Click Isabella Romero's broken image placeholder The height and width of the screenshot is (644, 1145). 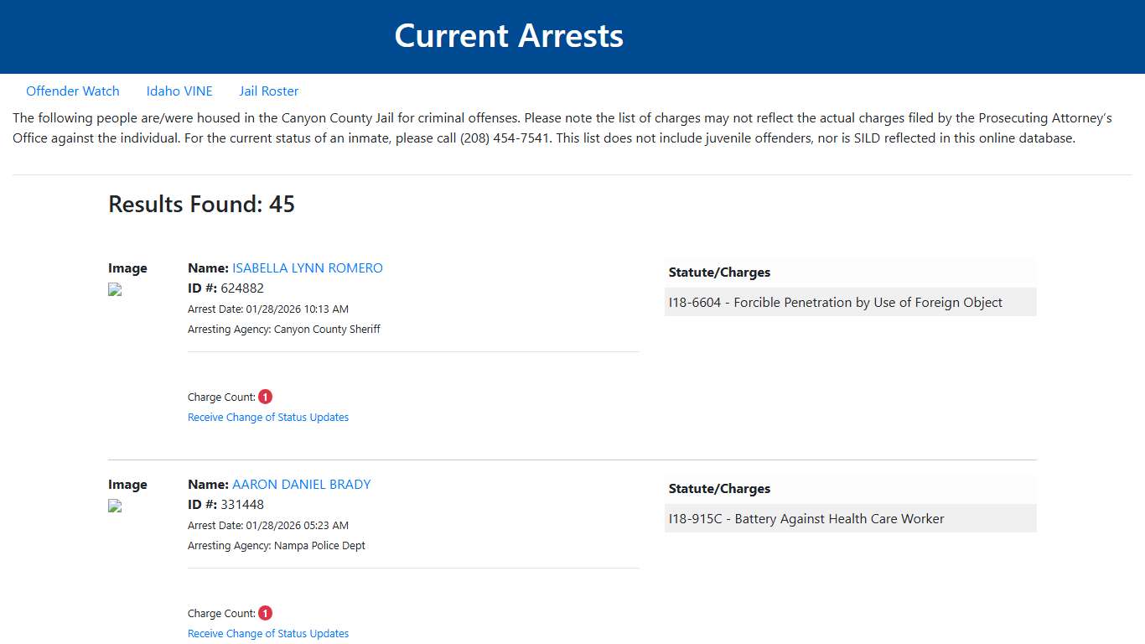[x=114, y=289]
